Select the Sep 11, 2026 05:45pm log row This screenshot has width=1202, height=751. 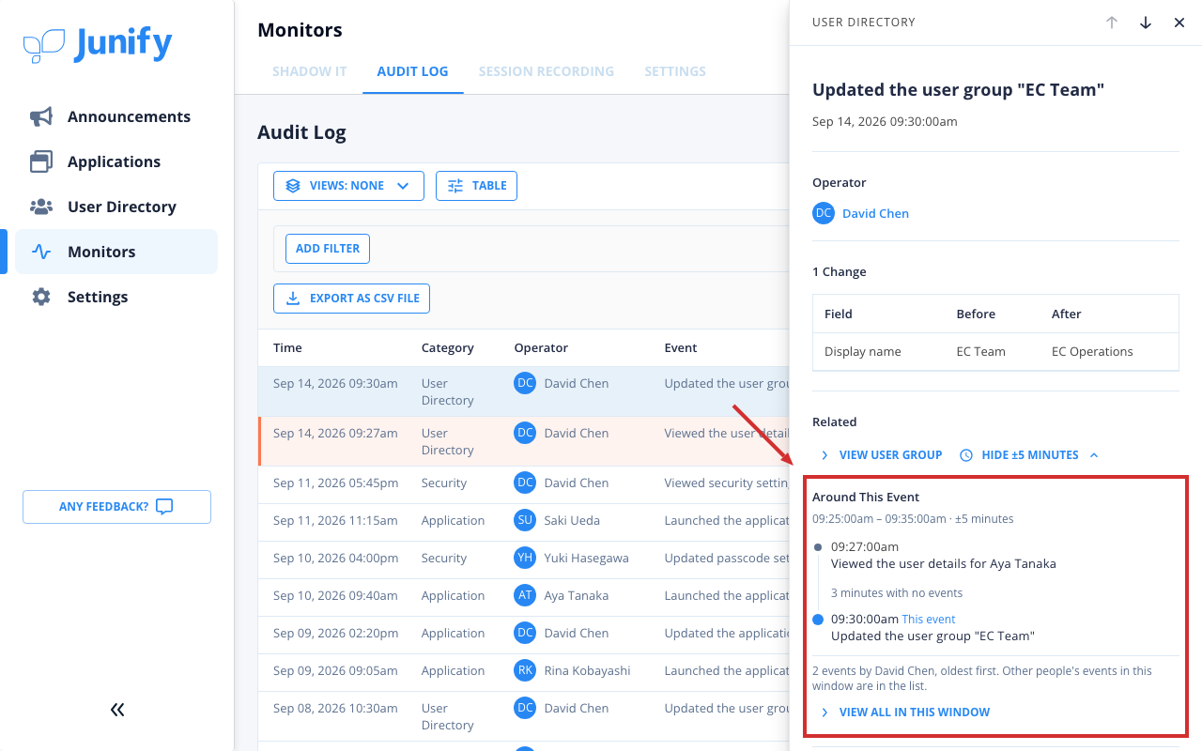pyautogui.click(x=524, y=483)
